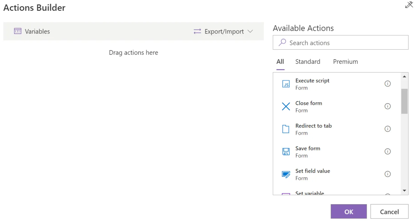Click the unpin icon at top right
416x223 pixels.
409,5
